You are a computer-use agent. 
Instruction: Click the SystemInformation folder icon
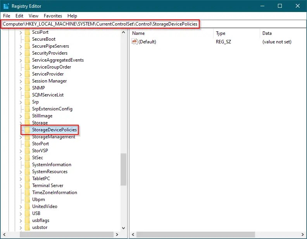coord(28,165)
